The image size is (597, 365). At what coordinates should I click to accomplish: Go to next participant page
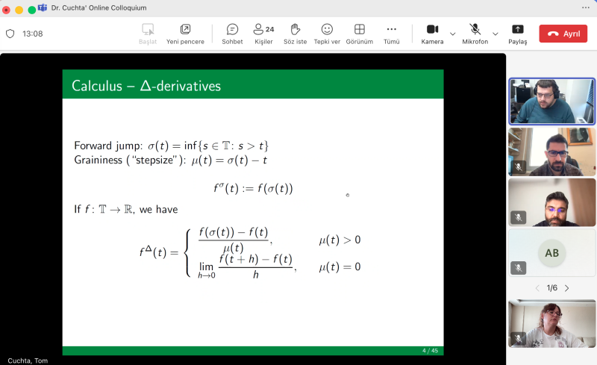click(x=566, y=288)
